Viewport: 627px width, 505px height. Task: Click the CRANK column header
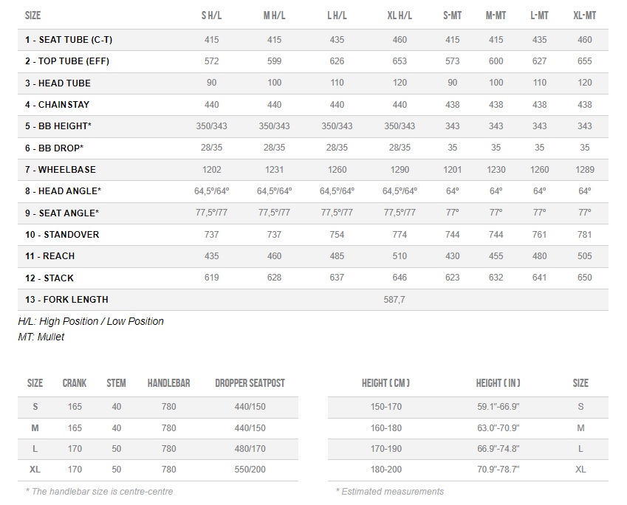point(75,383)
